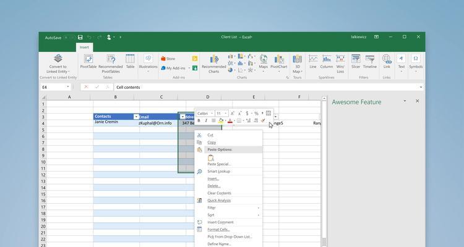Choose Copy from the context menu
Screen dimensions: 464x247
click(x=228, y=143)
